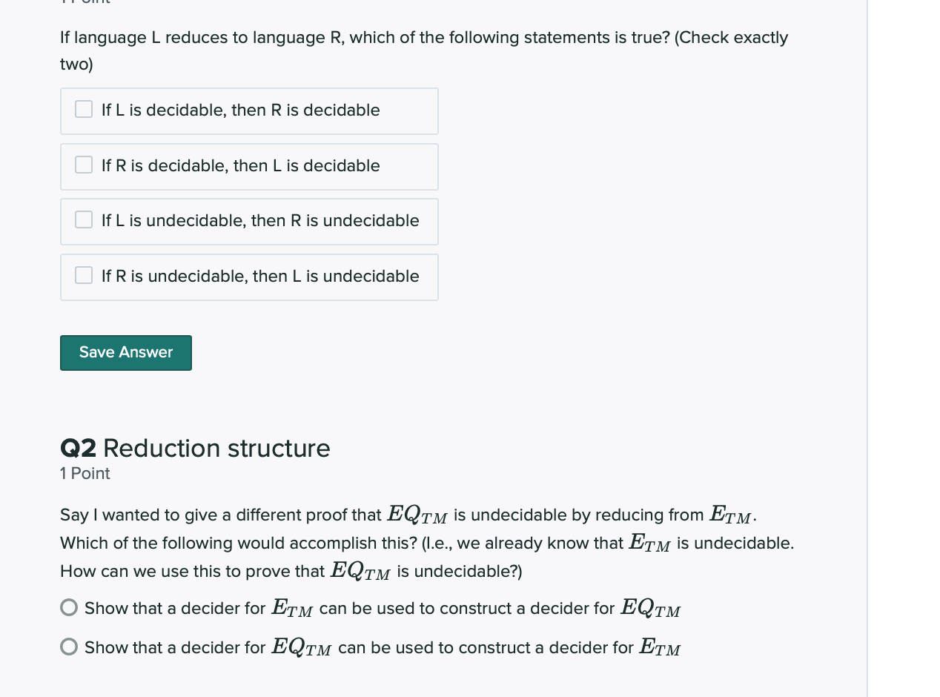Select the option box containing 'If L is decidable'

click(x=249, y=110)
